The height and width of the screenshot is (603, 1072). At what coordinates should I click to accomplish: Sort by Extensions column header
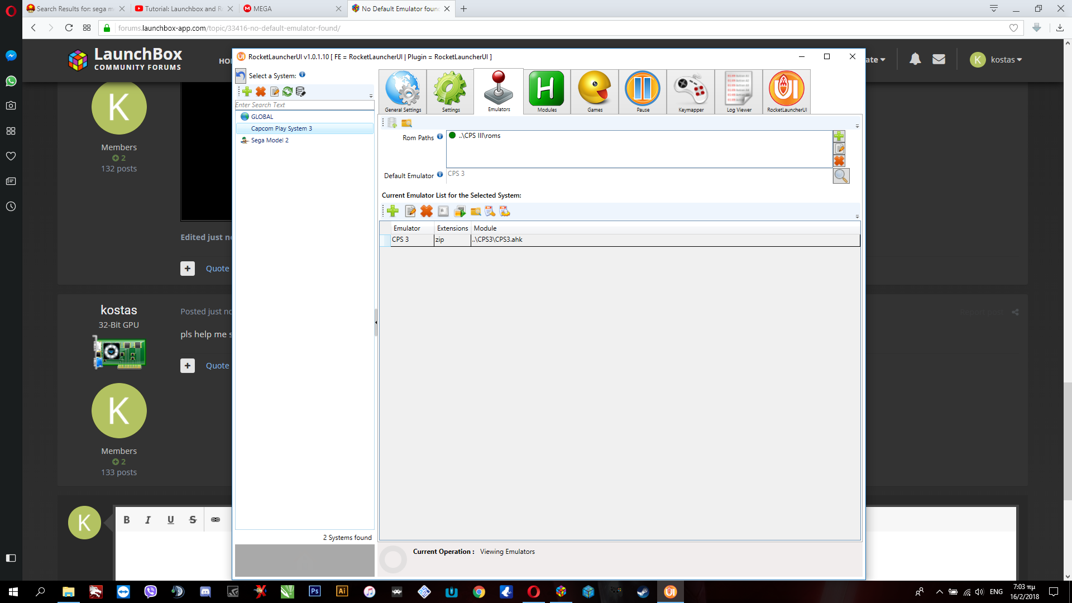tap(452, 228)
